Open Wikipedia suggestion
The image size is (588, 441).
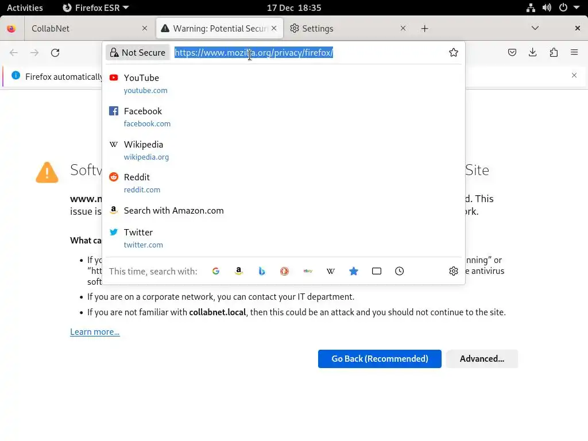(284, 150)
